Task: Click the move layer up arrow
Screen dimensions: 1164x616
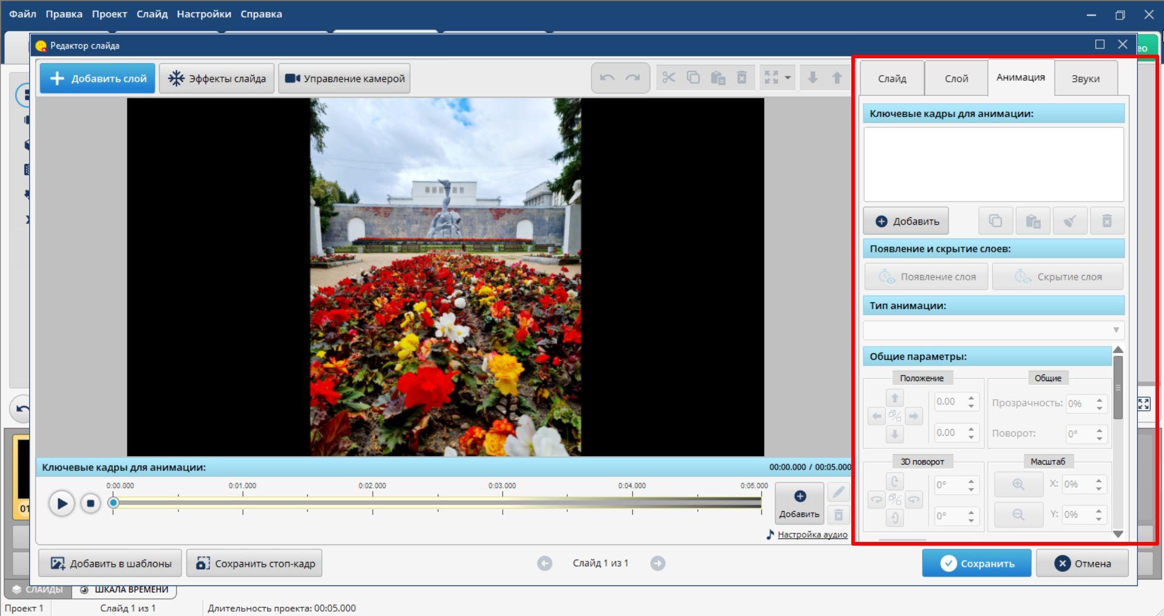Action: [x=837, y=78]
